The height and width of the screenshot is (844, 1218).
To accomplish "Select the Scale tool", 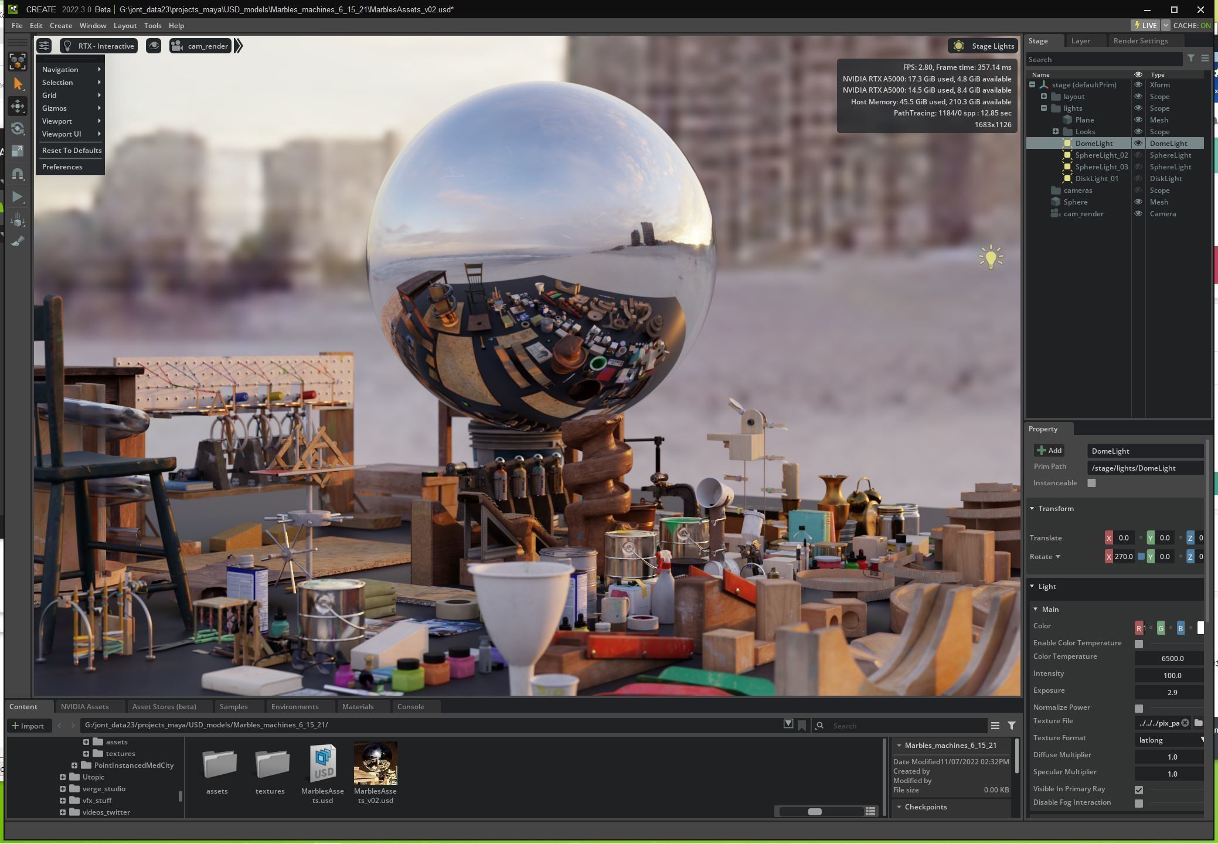I will point(18,151).
